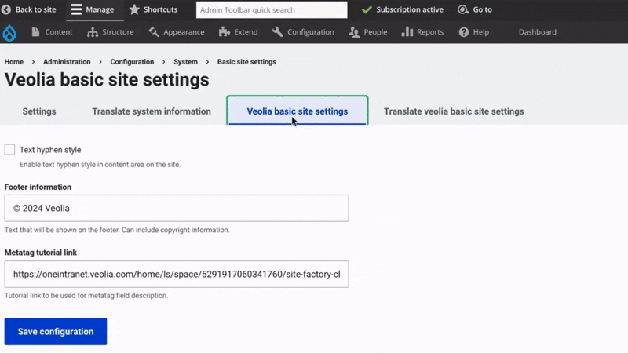Open the Dashboard menu item
Image resolution: width=628 pixels, height=353 pixels.
(x=538, y=32)
